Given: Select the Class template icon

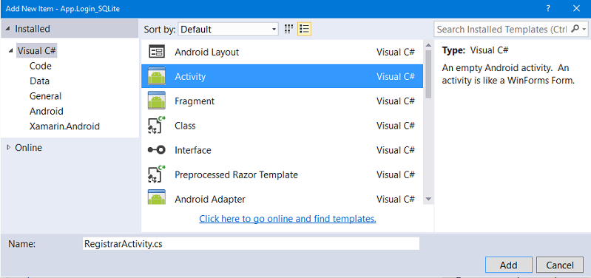Looking at the screenshot, I should 156,125.
